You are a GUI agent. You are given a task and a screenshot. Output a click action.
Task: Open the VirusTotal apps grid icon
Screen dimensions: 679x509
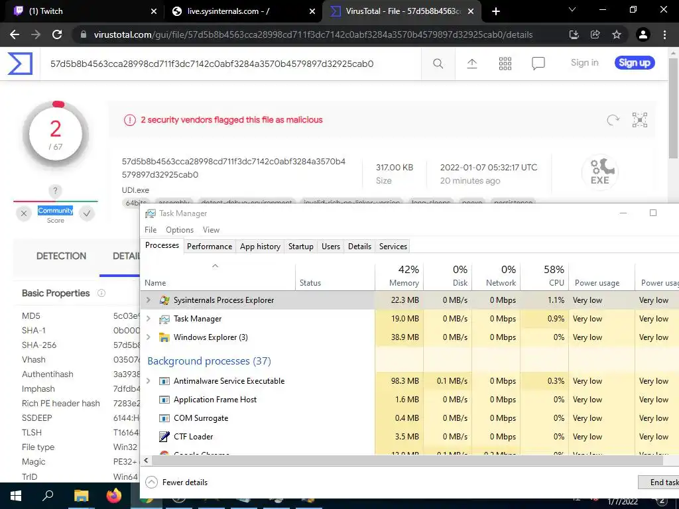click(505, 64)
